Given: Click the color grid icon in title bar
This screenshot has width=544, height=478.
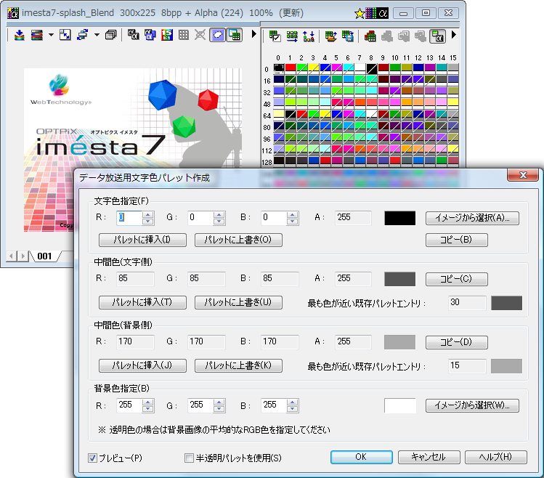Looking at the screenshot, I should [371, 14].
